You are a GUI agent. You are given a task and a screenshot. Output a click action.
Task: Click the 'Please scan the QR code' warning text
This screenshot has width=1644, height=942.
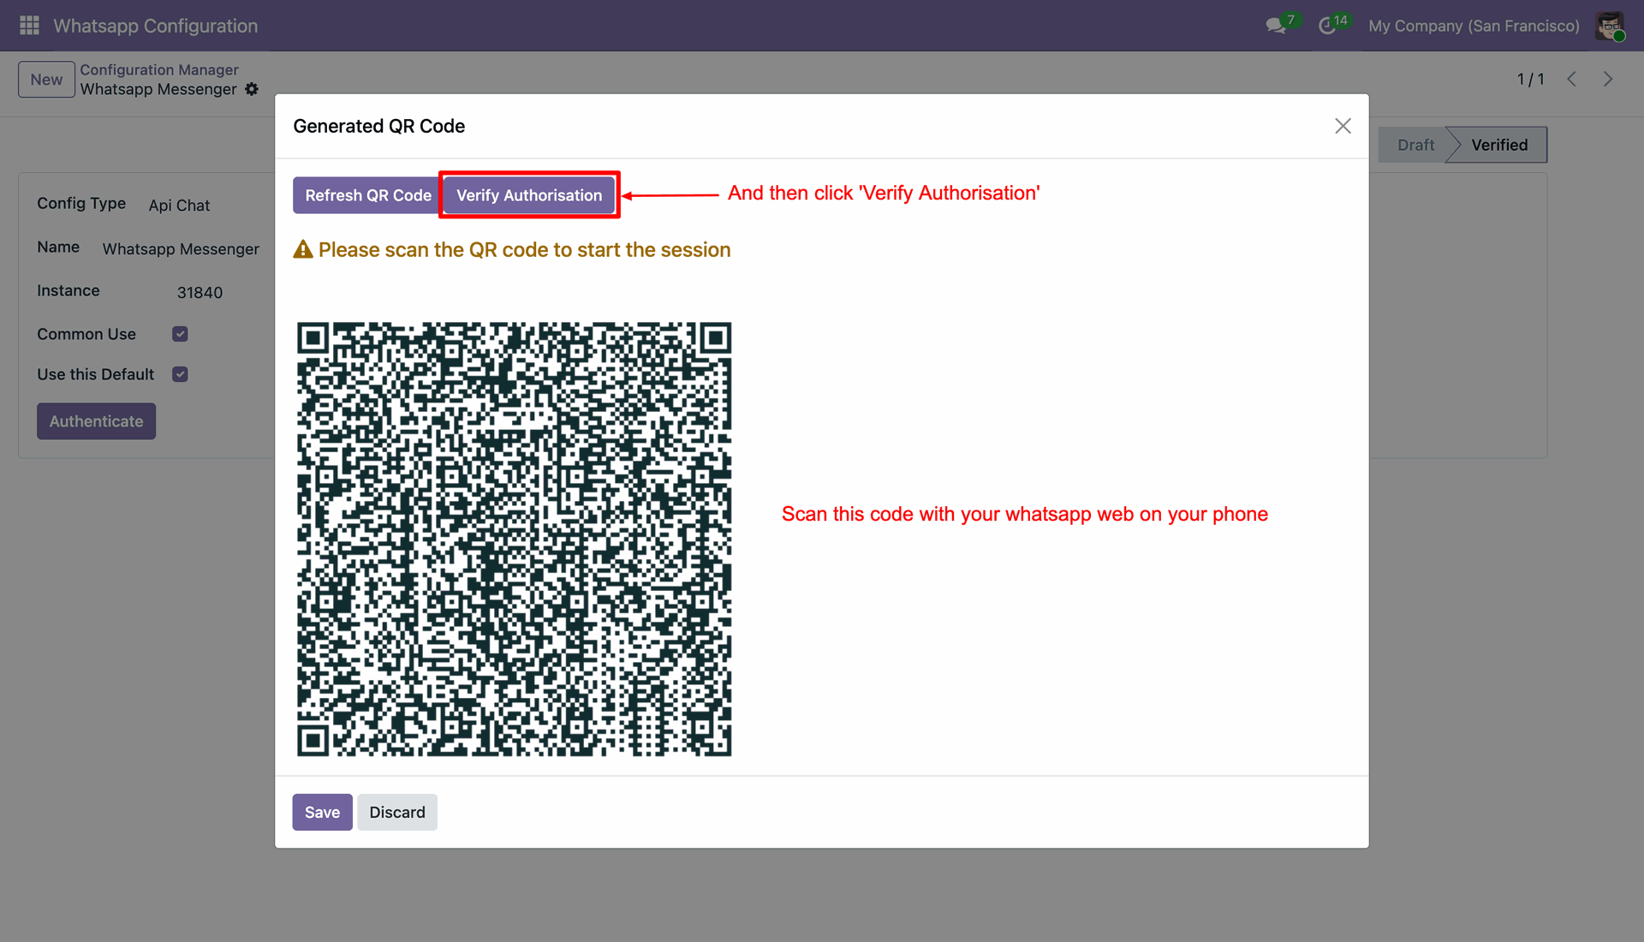pos(524,250)
